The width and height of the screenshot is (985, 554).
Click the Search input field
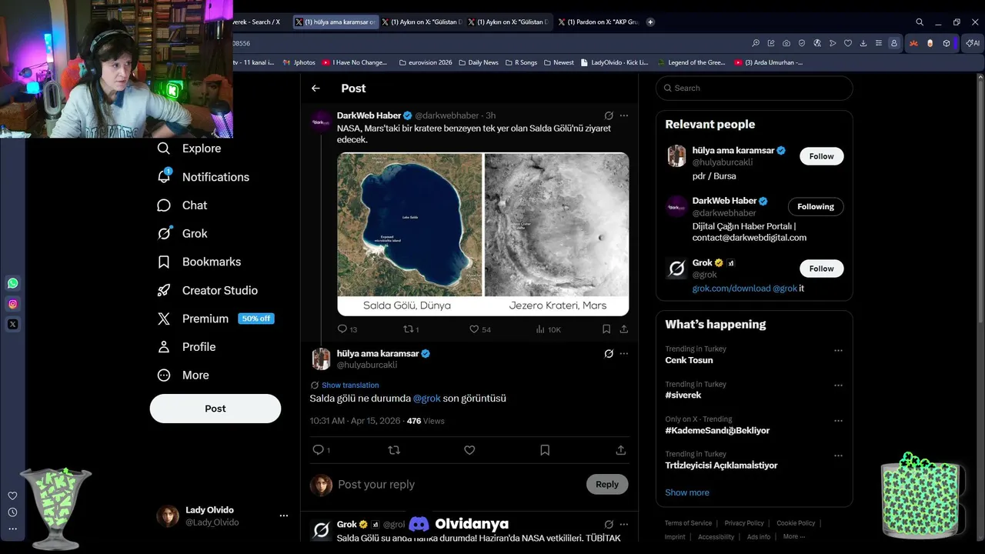coord(754,88)
